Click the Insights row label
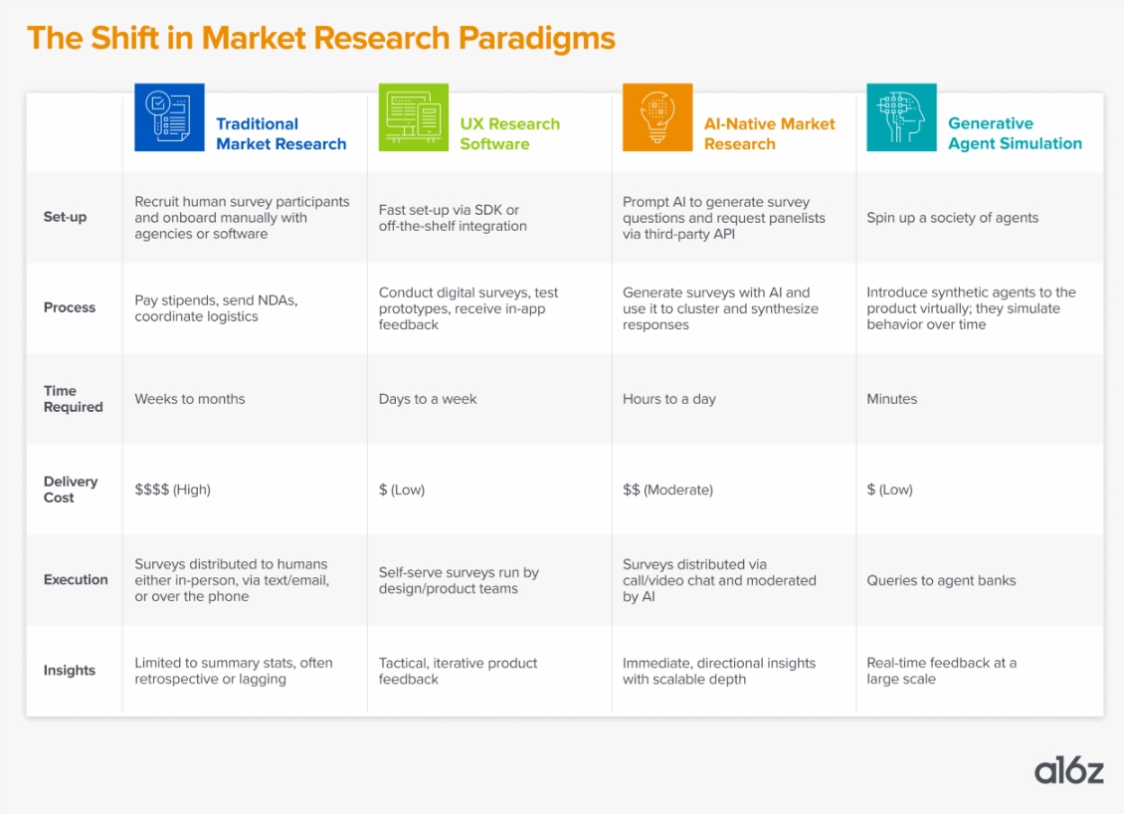 (x=70, y=671)
